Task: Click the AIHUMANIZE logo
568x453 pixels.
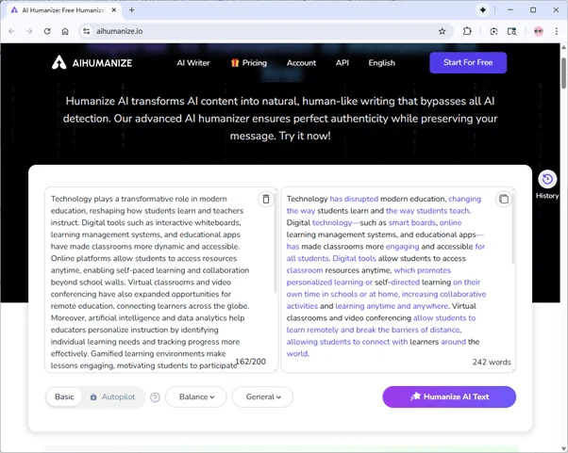Action: tap(92, 63)
